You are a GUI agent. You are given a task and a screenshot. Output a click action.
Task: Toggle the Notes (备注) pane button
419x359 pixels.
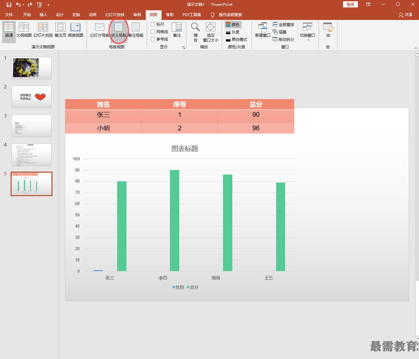(x=177, y=30)
